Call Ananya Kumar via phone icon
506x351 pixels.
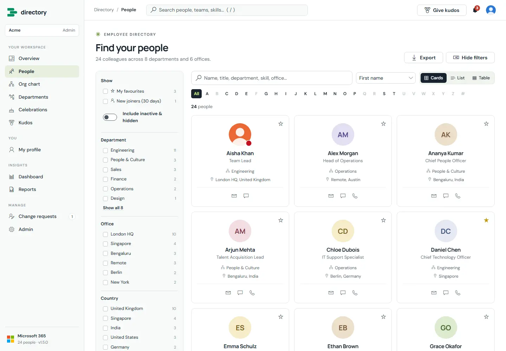point(458,196)
